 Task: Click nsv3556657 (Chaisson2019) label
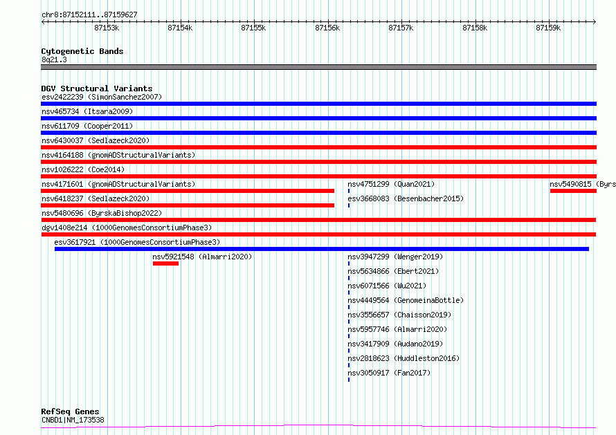pyautogui.click(x=399, y=315)
